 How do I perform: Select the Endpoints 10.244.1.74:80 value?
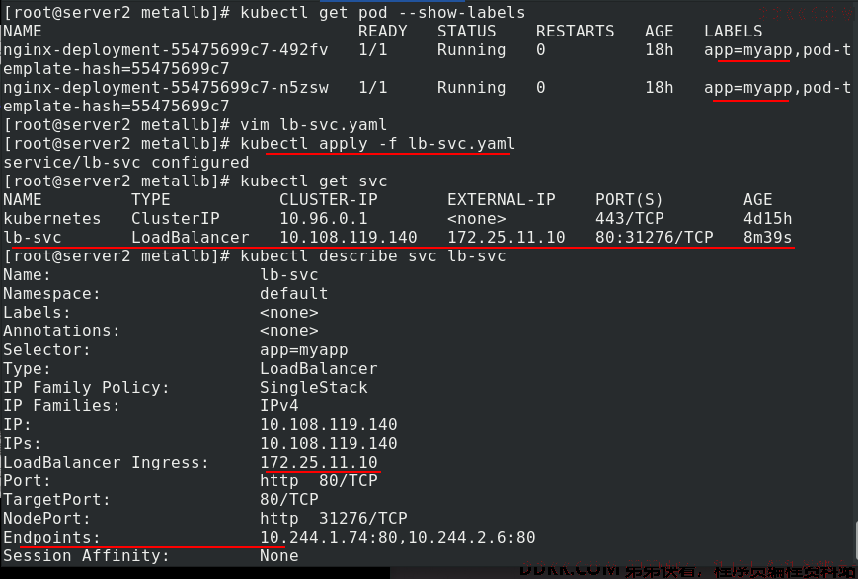(x=329, y=537)
